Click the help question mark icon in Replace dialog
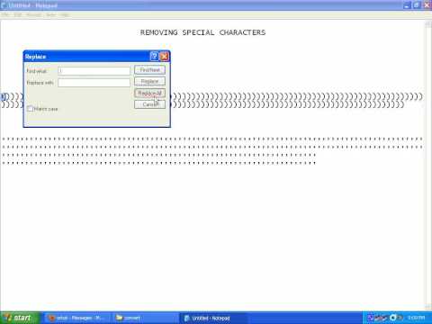The height and width of the screenshot is (324, 432). (x=154, y=56)
